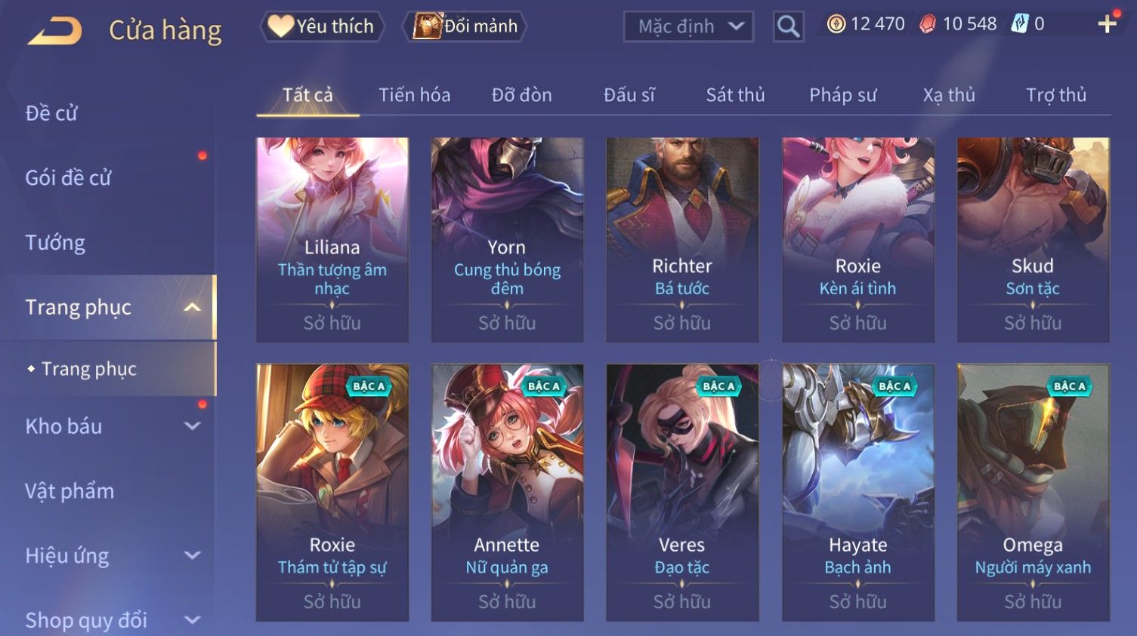Open the Tướng sidebar menu item
The height and width of the screenshot is (636, 1137).
coord(55,243)
